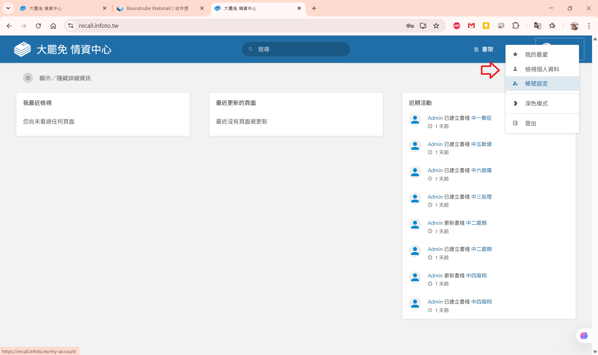Open Chrome's three-dot menu

[x=589, y=26]
